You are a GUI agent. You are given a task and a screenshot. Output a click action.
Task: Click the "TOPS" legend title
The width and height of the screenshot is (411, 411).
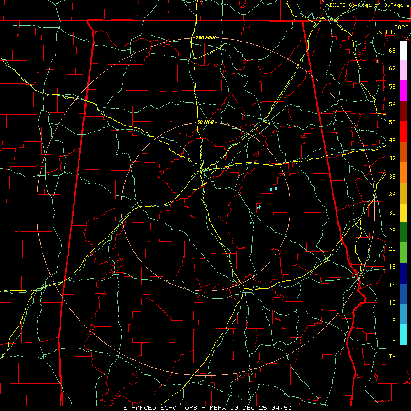(x=401, y=27)
